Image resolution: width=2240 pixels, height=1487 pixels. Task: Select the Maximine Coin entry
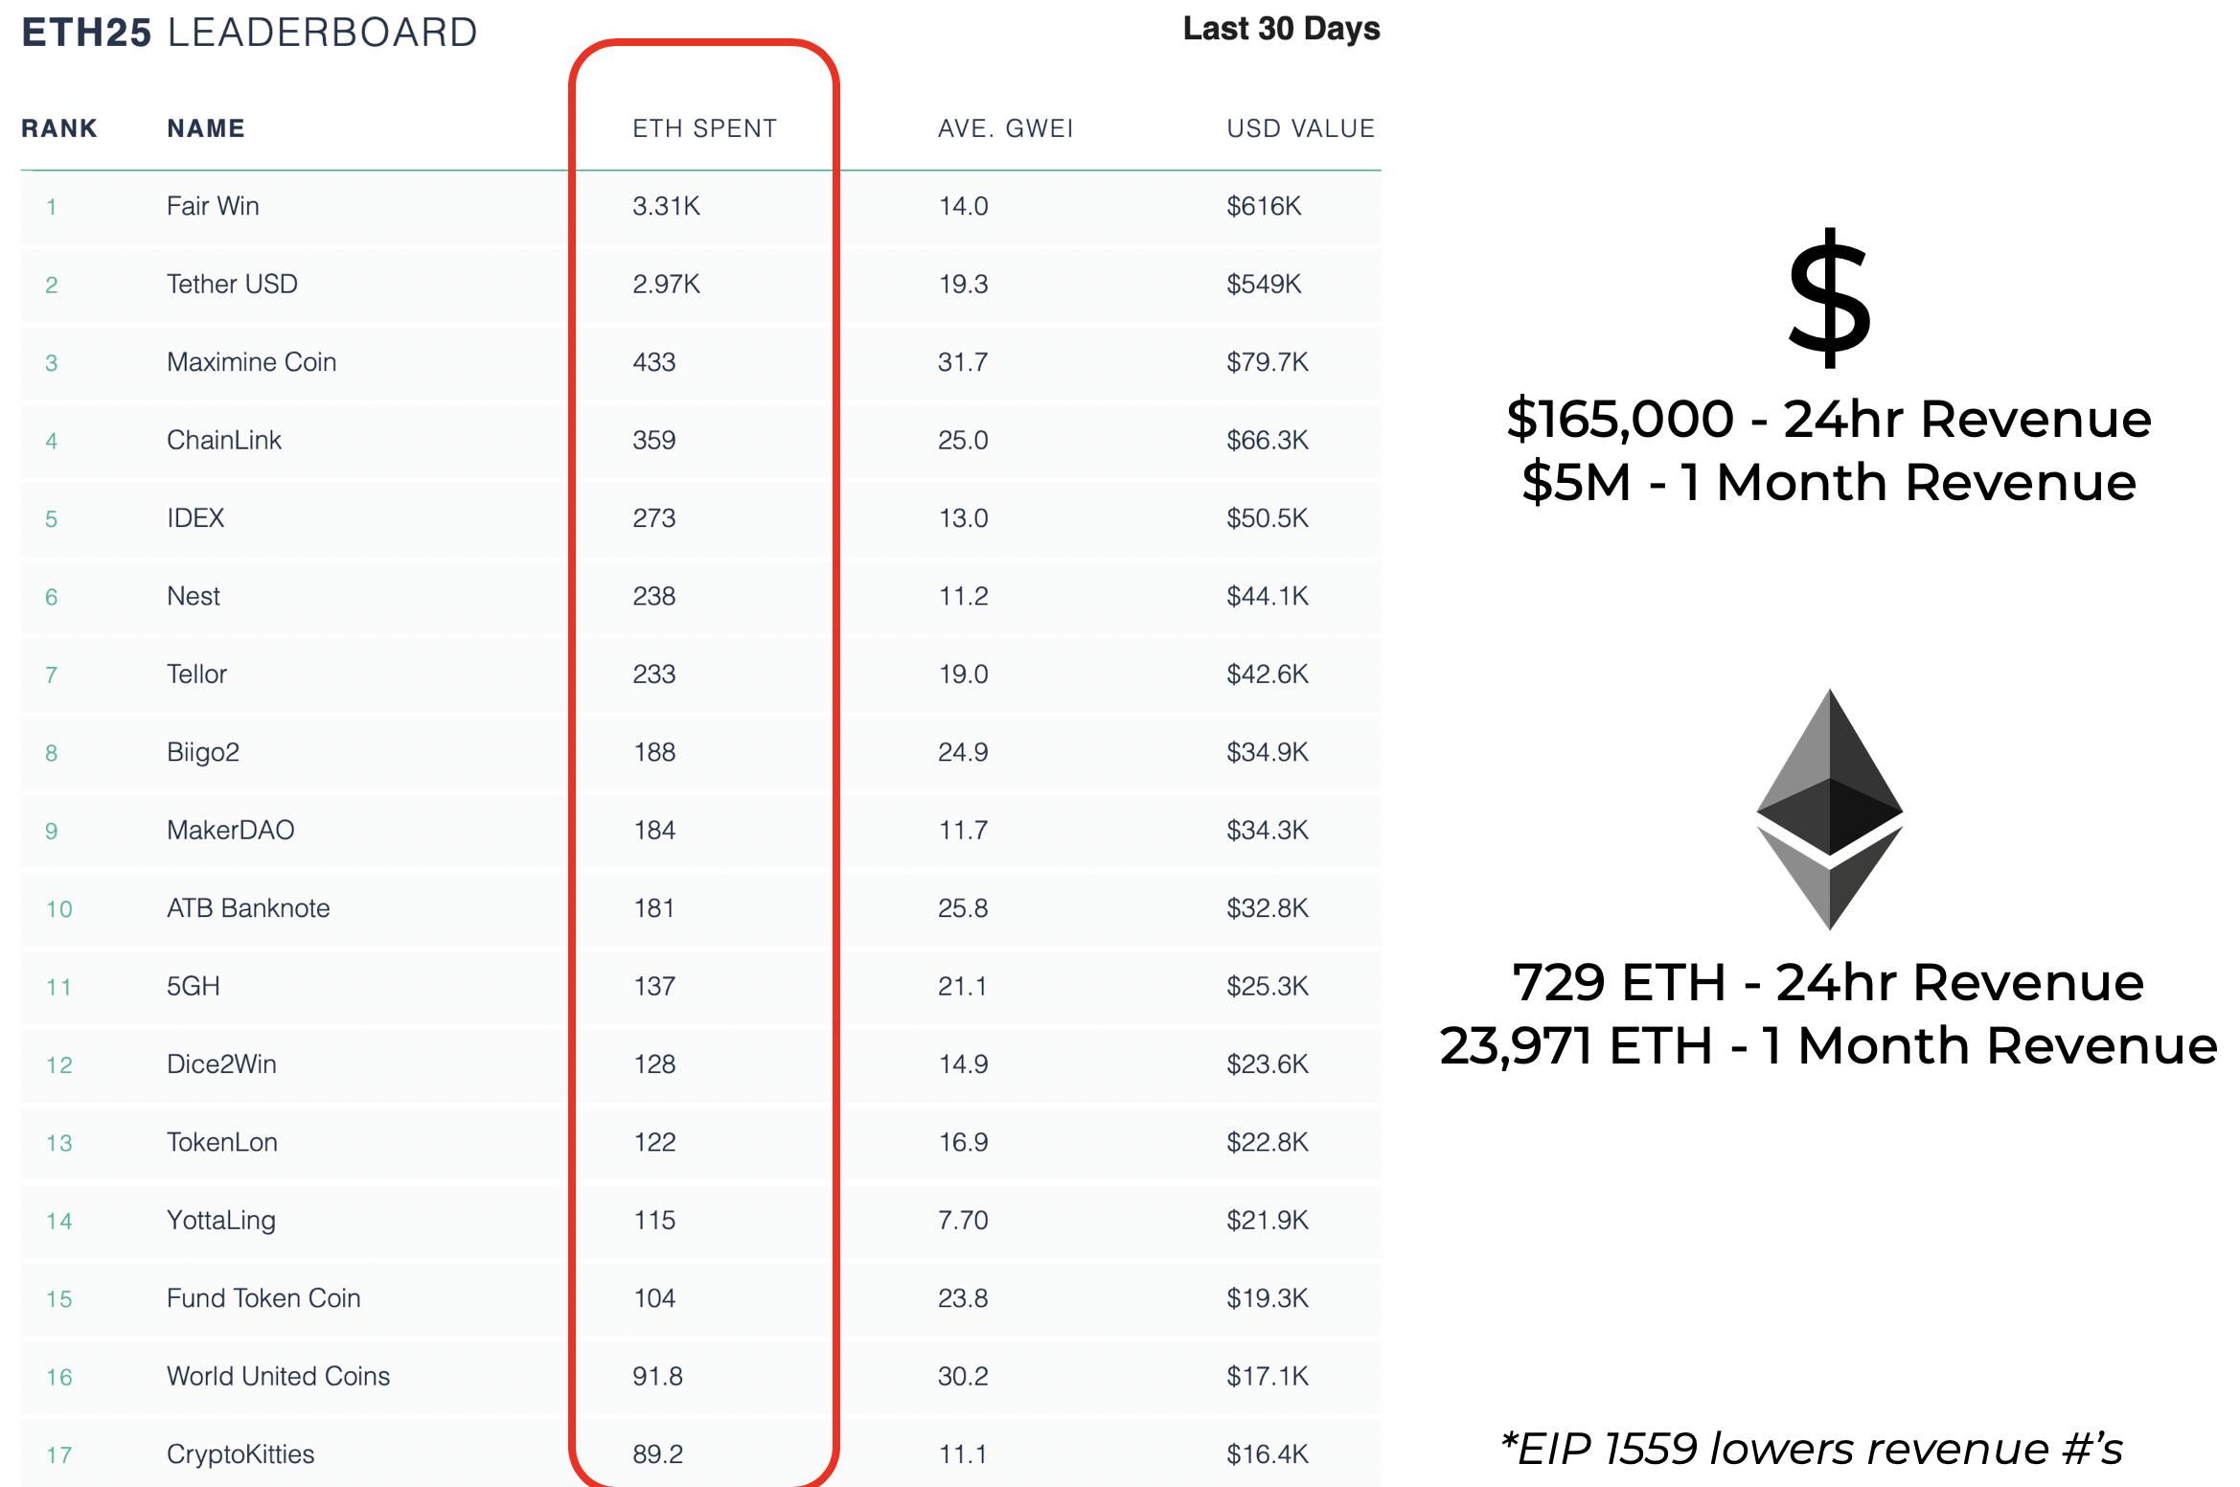click(251, 362)
